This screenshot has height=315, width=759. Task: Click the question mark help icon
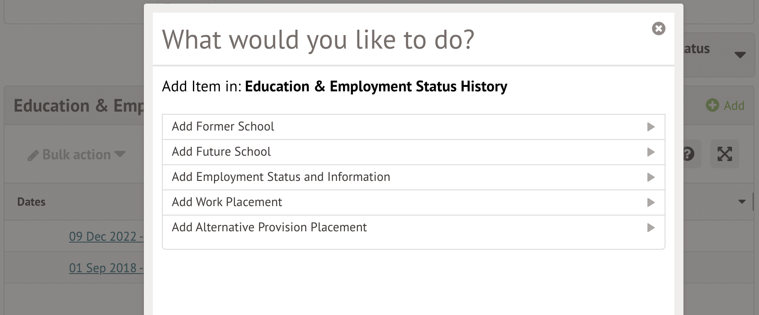pos(688,154)
